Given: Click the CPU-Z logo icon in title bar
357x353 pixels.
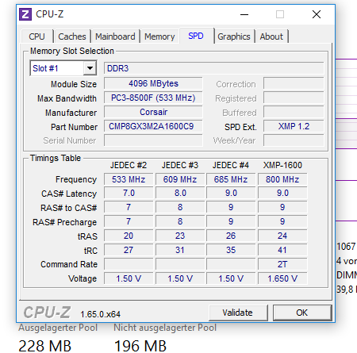Looking at the screenshot, I should [25, 14].
